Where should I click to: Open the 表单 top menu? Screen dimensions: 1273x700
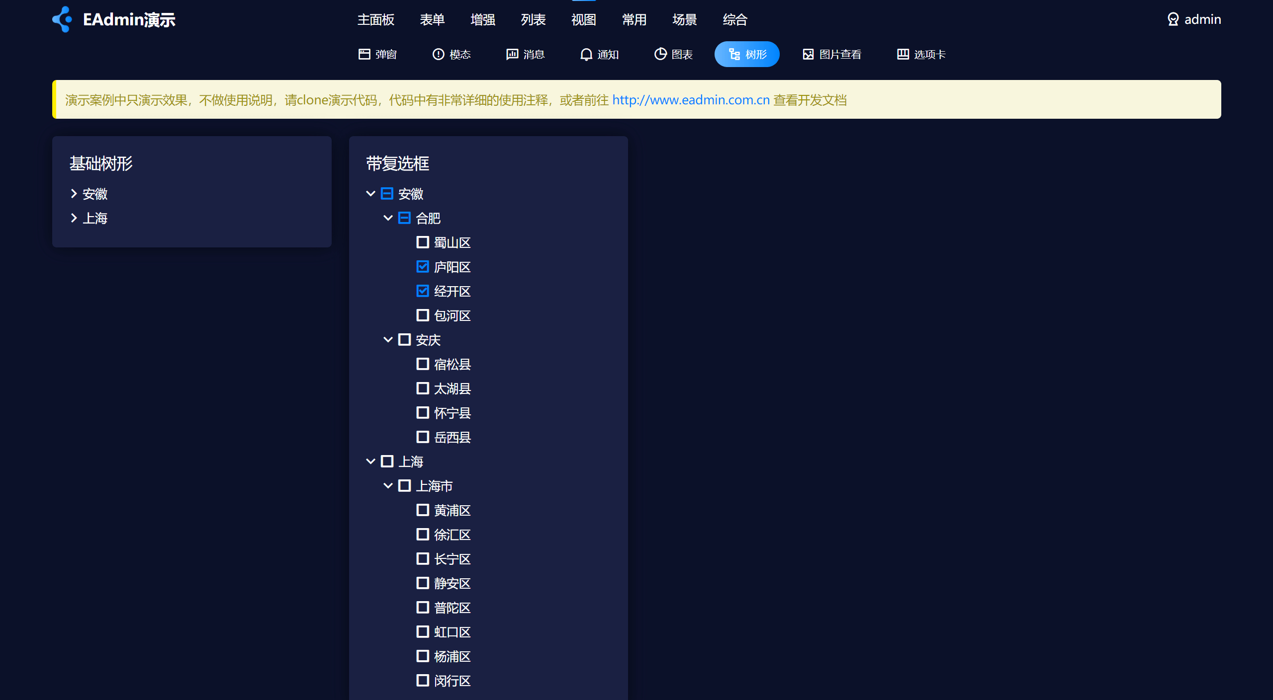432,20
